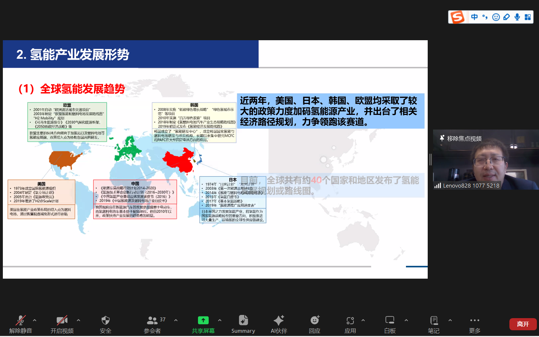Viewport: 539px width, 337px height.
Task: Click 移除焦点视频 to remove spotlight
Action: [x=461, y=138]
